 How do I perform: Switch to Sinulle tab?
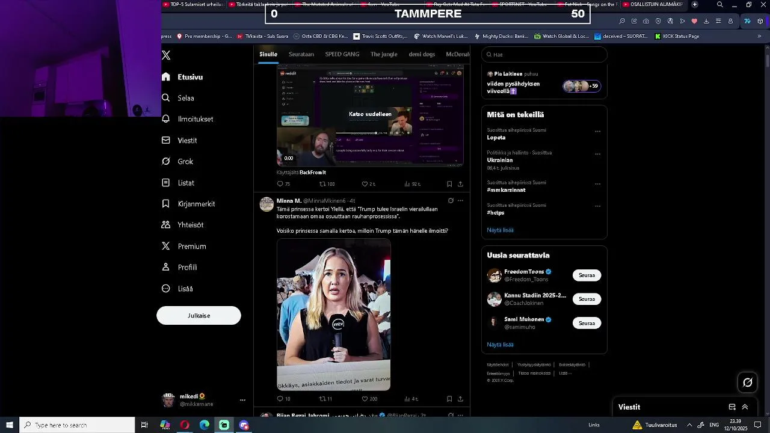tap(268, 54)
